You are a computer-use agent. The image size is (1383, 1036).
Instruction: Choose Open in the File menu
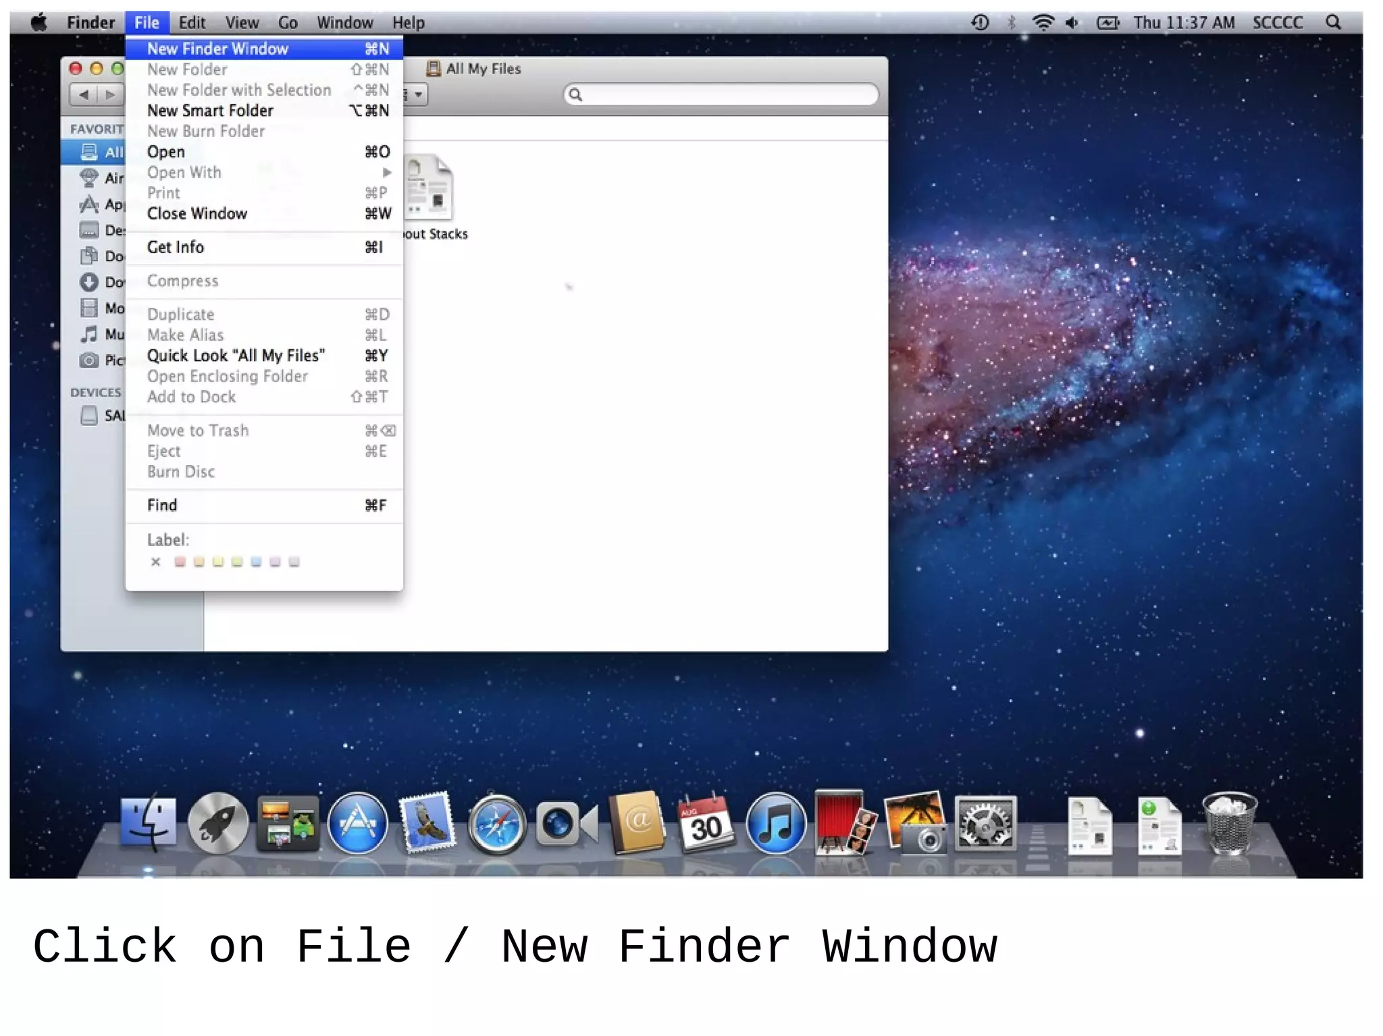click(x=264, y=152)
